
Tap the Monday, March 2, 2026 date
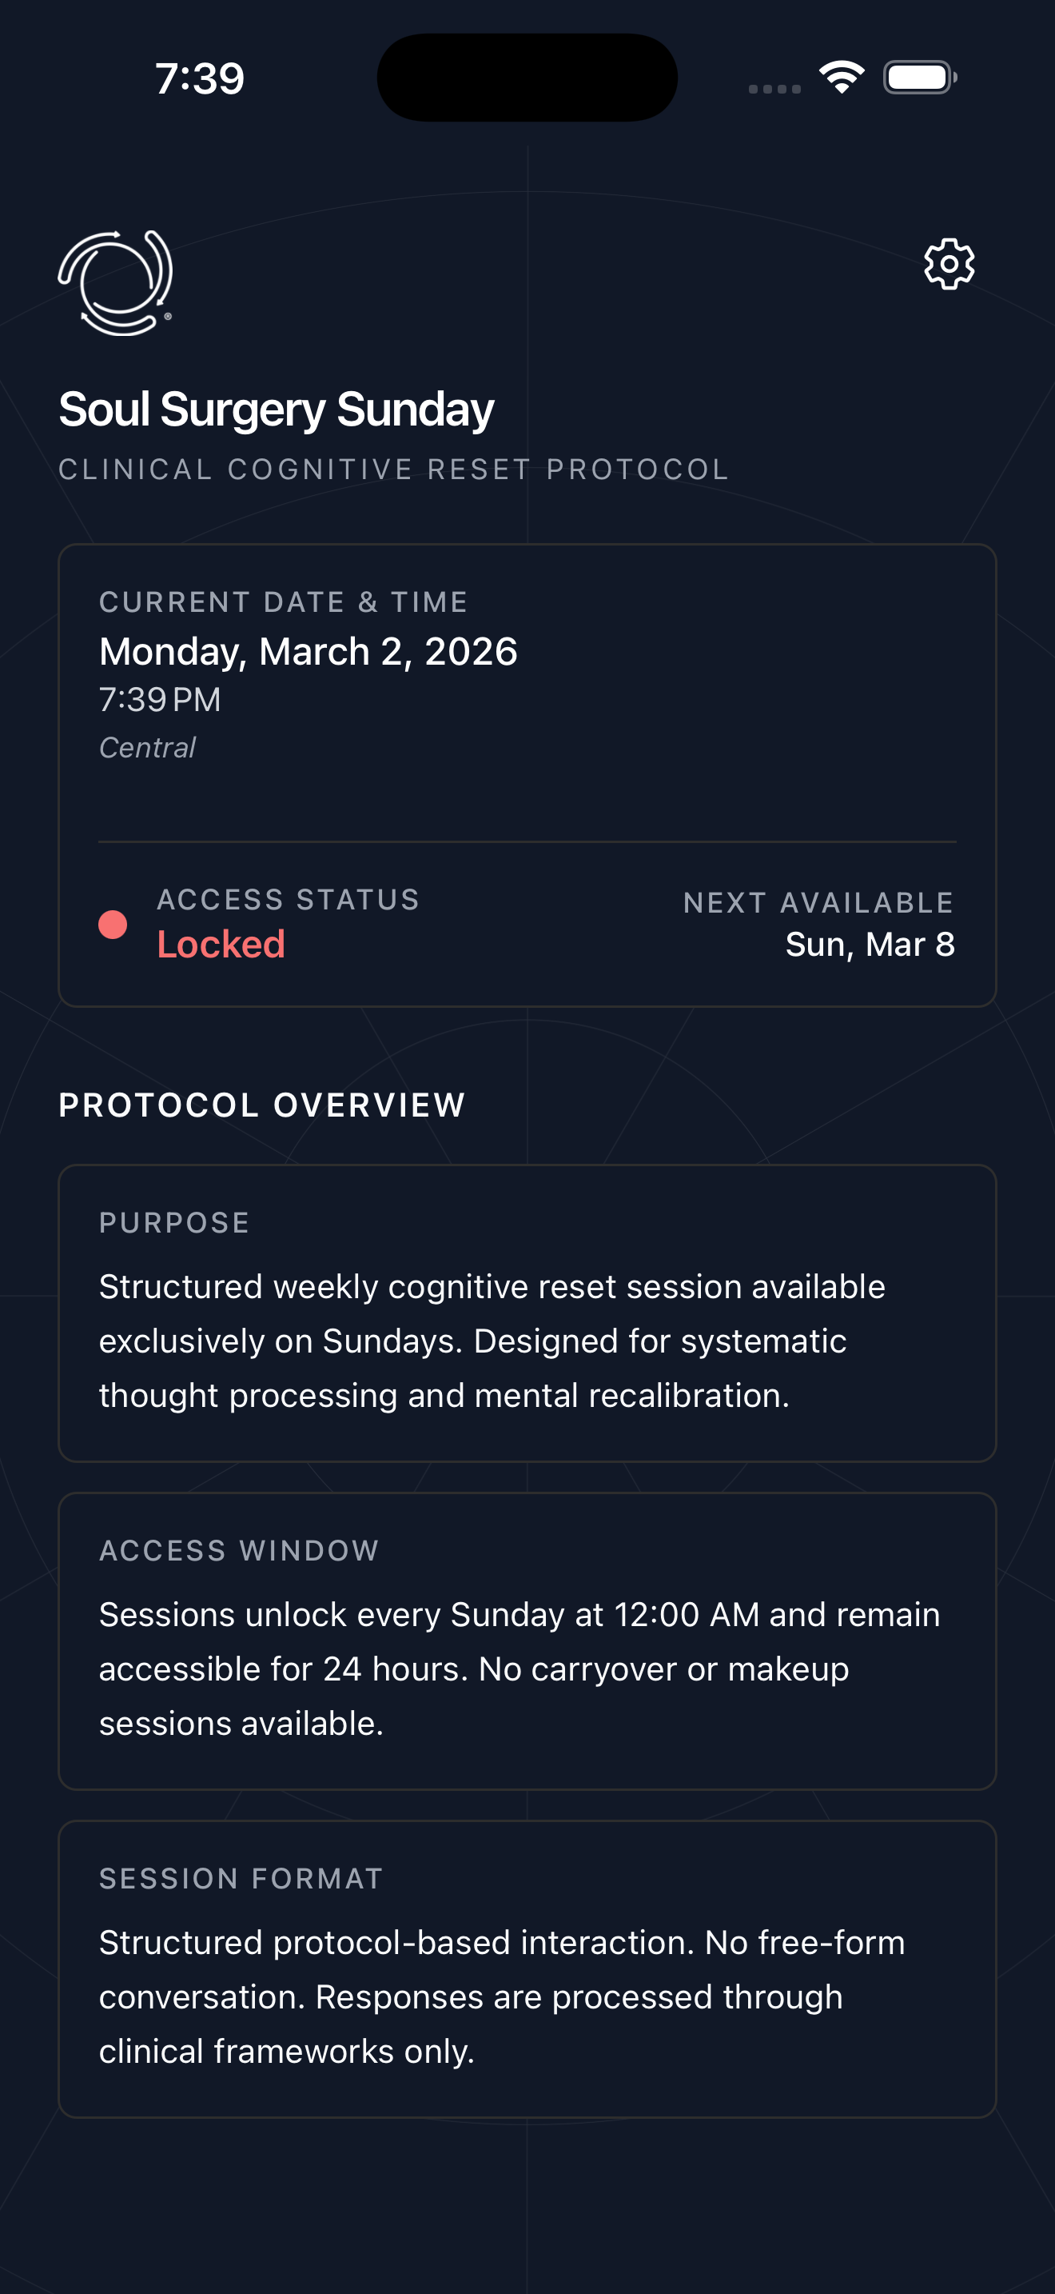(308, 652)
